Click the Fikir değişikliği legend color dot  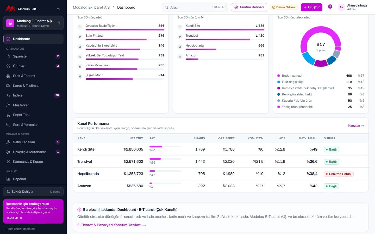click(x=279, y=82)
